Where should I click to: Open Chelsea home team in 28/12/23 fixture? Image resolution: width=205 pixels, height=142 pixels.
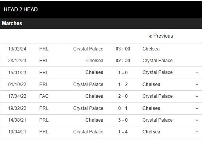click(95, 61)
